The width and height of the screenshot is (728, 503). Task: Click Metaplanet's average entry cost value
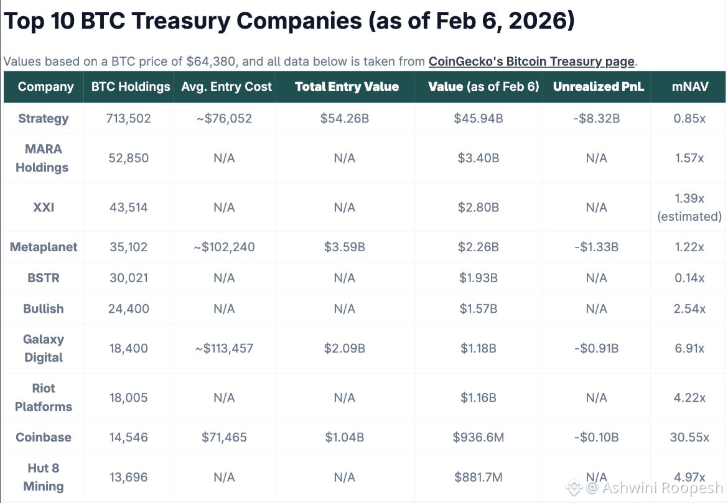[x=224, y=247]
